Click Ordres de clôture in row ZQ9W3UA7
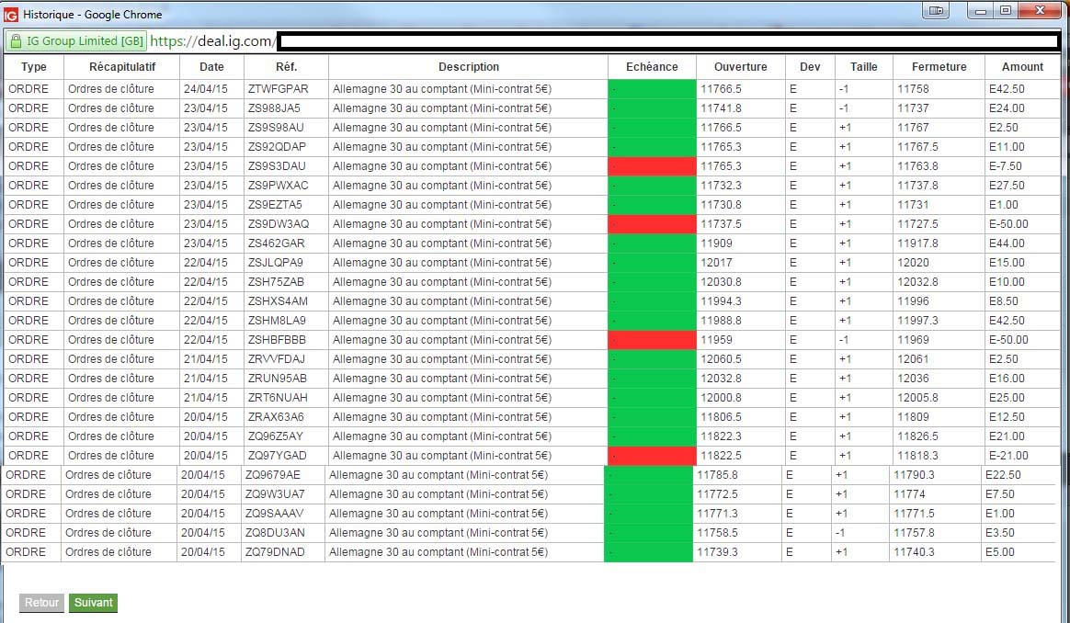This screenshot has width=1070, height=623. pyautogui.click(x=108, y=494)
